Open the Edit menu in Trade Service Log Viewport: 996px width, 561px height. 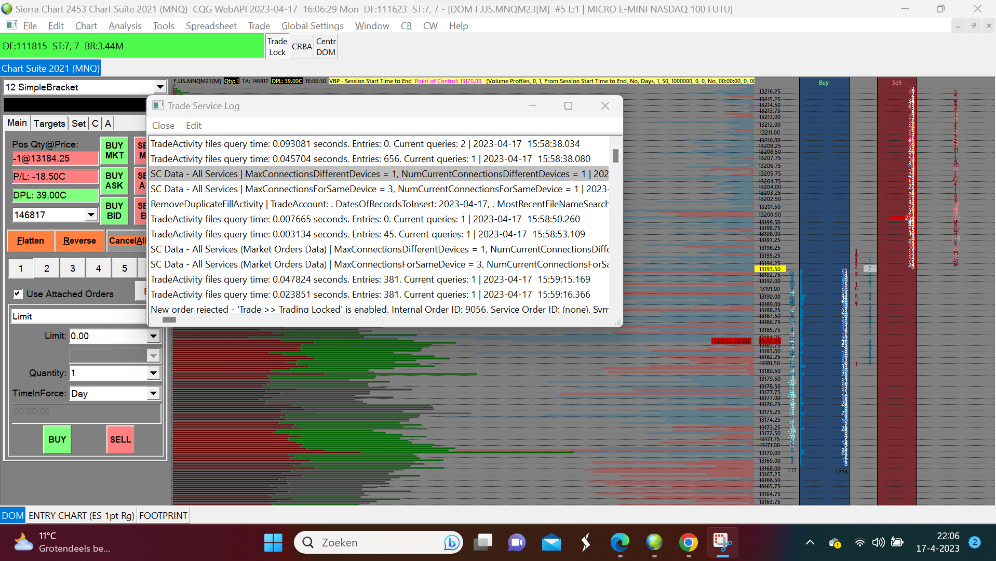tap(194, 126)
